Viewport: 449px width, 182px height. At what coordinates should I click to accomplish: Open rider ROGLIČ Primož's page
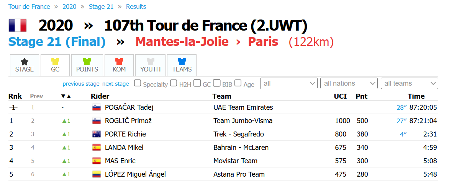coord(128,121)
